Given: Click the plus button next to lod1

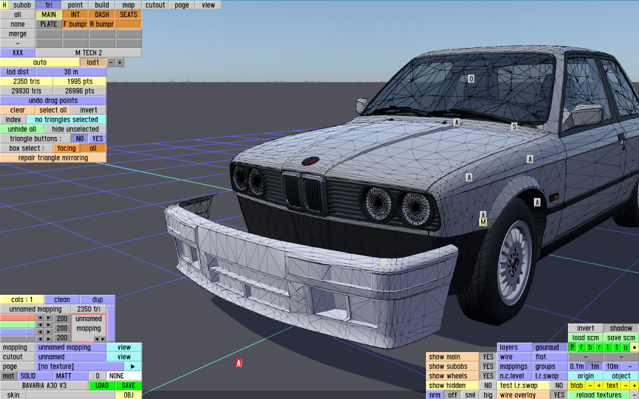Looking at the screenshot, I should (x=120, y=63).
